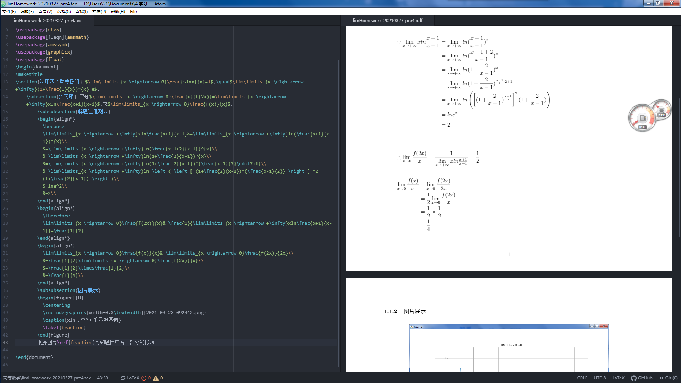Click the \usepackage{ctex} line
Screen dimensions: 681x383
point(38,30)
